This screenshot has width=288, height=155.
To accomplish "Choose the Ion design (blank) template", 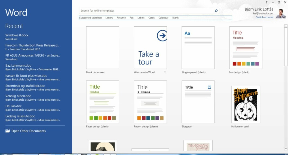I will 246,48.
